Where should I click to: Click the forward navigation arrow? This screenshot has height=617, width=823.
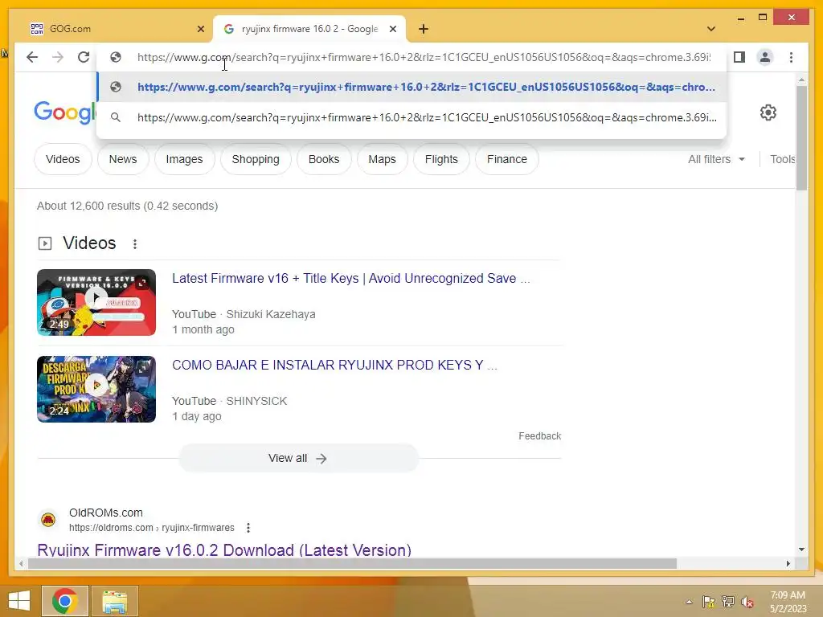58,57
